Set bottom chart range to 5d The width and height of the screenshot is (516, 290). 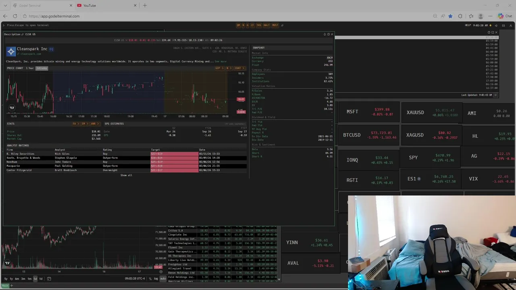click(x=35, y=279)
